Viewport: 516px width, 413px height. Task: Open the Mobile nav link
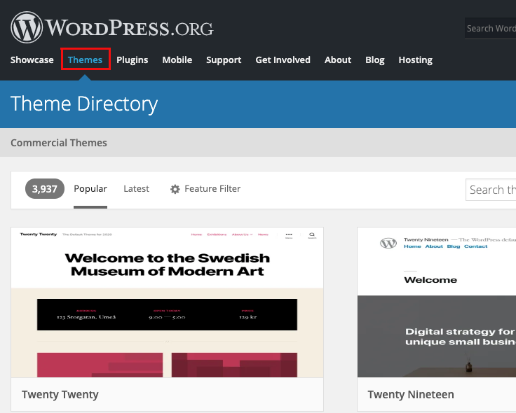click(x=177, y=59)
